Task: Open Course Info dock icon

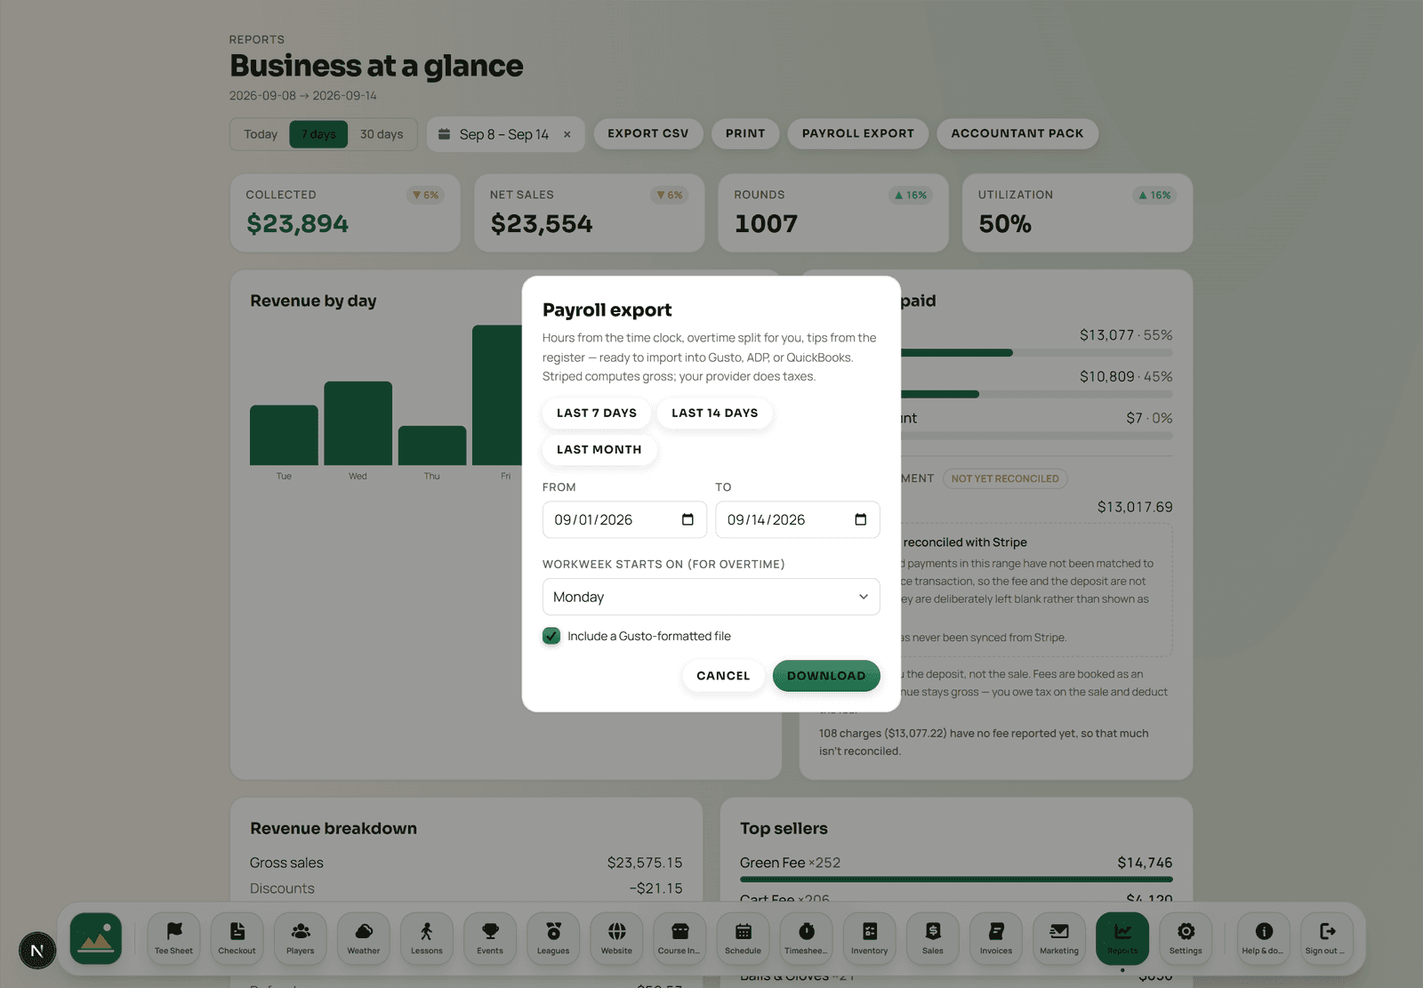Action: 679,938
